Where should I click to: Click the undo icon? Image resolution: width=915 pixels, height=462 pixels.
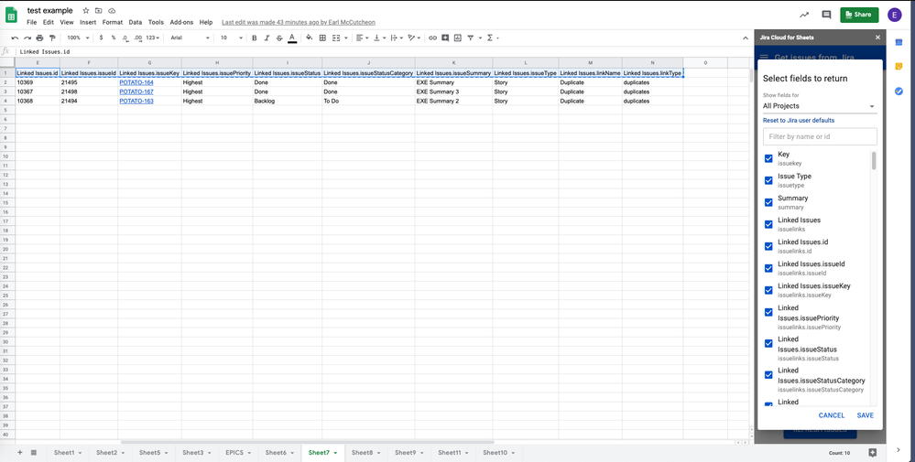(x=16, y=38)
